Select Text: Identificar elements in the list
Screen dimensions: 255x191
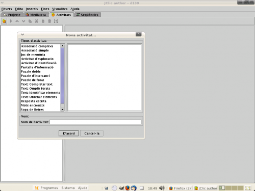tap(40, 93)
